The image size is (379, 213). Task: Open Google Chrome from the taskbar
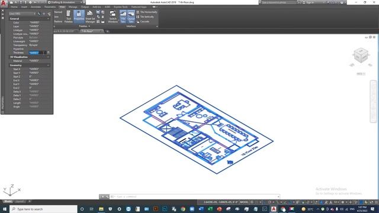tap(183, 209)
